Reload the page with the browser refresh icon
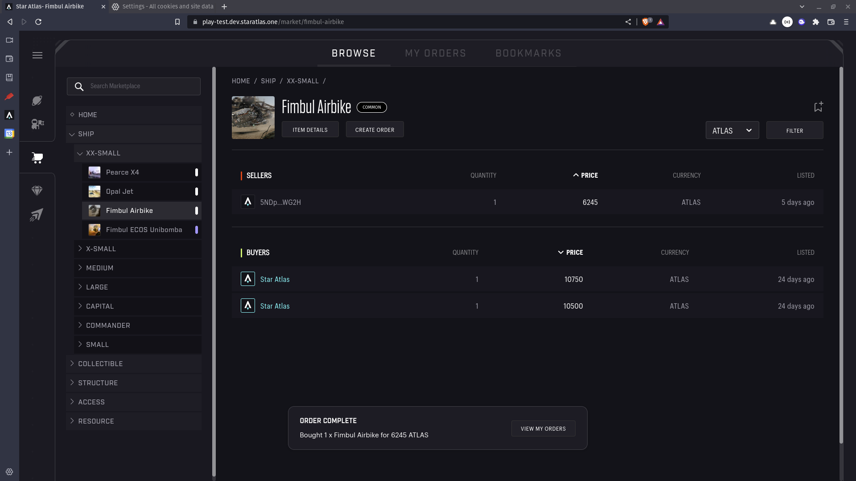This screenshot has height=481, width=856. tap(38, 22)
